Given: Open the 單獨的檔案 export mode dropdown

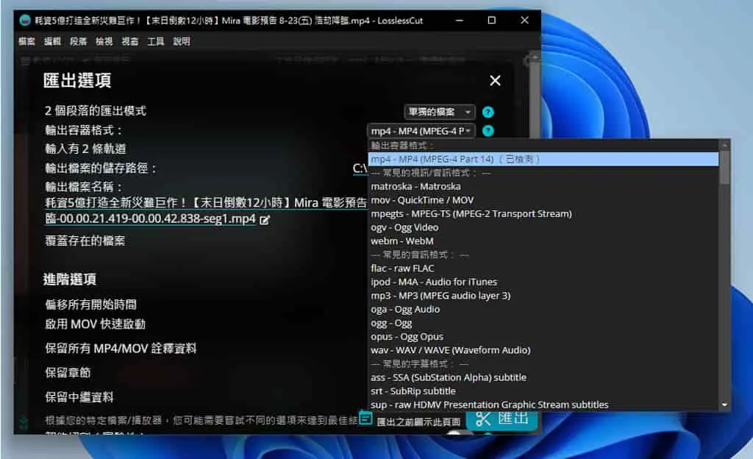Looking at the screenshot, I should 440,112.
